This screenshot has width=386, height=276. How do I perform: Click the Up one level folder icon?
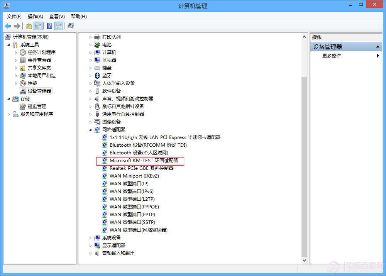tap(29, 26)
